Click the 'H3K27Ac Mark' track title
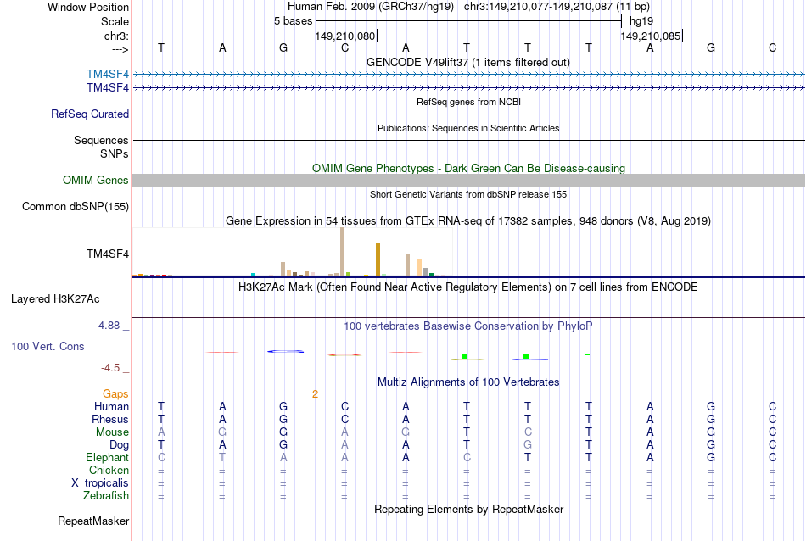This screenshot has height=541, width=806. coord(468,287)
